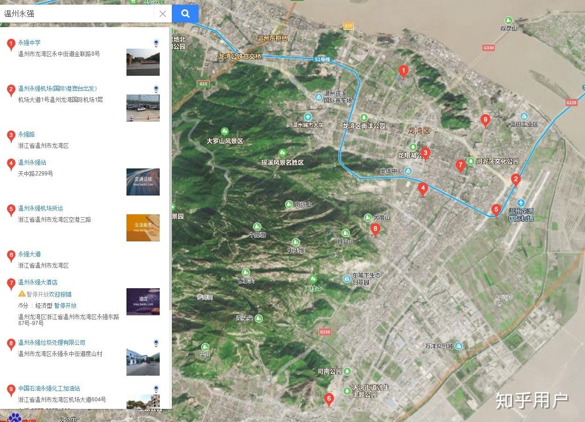Clear the search box with the X icon
The width and height of the screenshot is (585, 422).
tap(163, 14)
